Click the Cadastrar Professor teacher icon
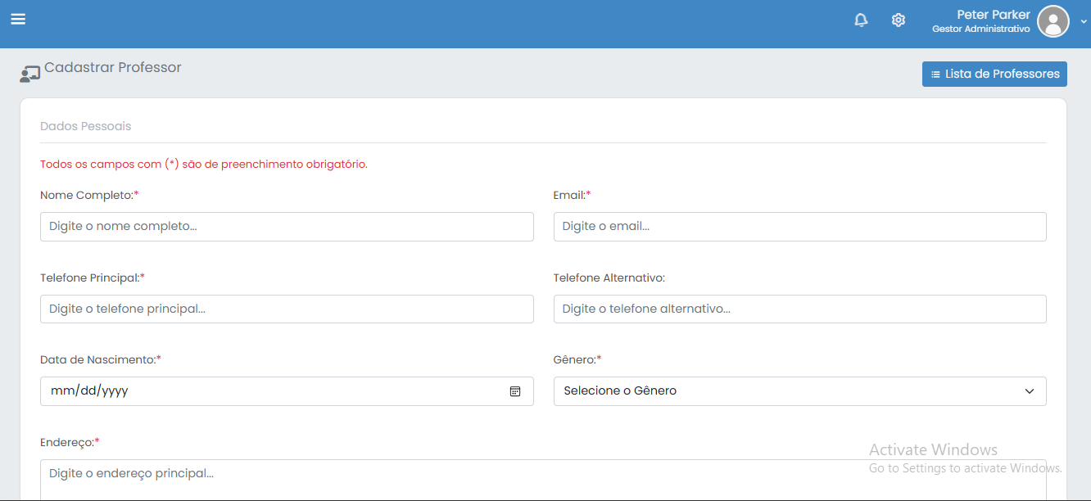This screenshot has width=1091, height=501. pyautogui.click(x=30, y=74)
